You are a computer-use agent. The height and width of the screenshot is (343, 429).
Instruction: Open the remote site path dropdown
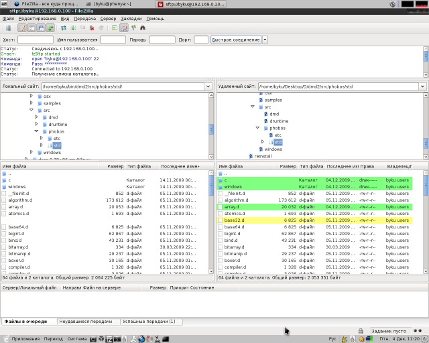point(422,86)
